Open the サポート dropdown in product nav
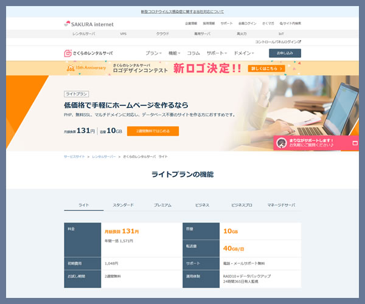Image resolution: width=365 pixels, height=304 pixels. click(x=217, y=54)
